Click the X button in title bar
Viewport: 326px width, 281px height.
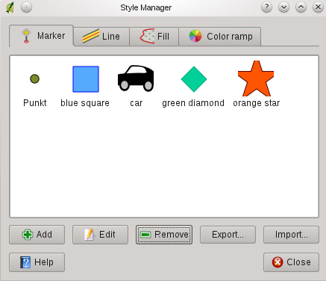pyautogui.click(x=318, y=7)
